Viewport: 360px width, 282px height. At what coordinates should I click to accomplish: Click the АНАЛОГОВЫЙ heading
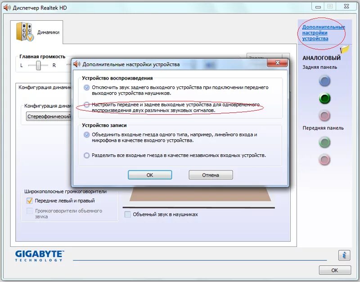tap(321, 58)
